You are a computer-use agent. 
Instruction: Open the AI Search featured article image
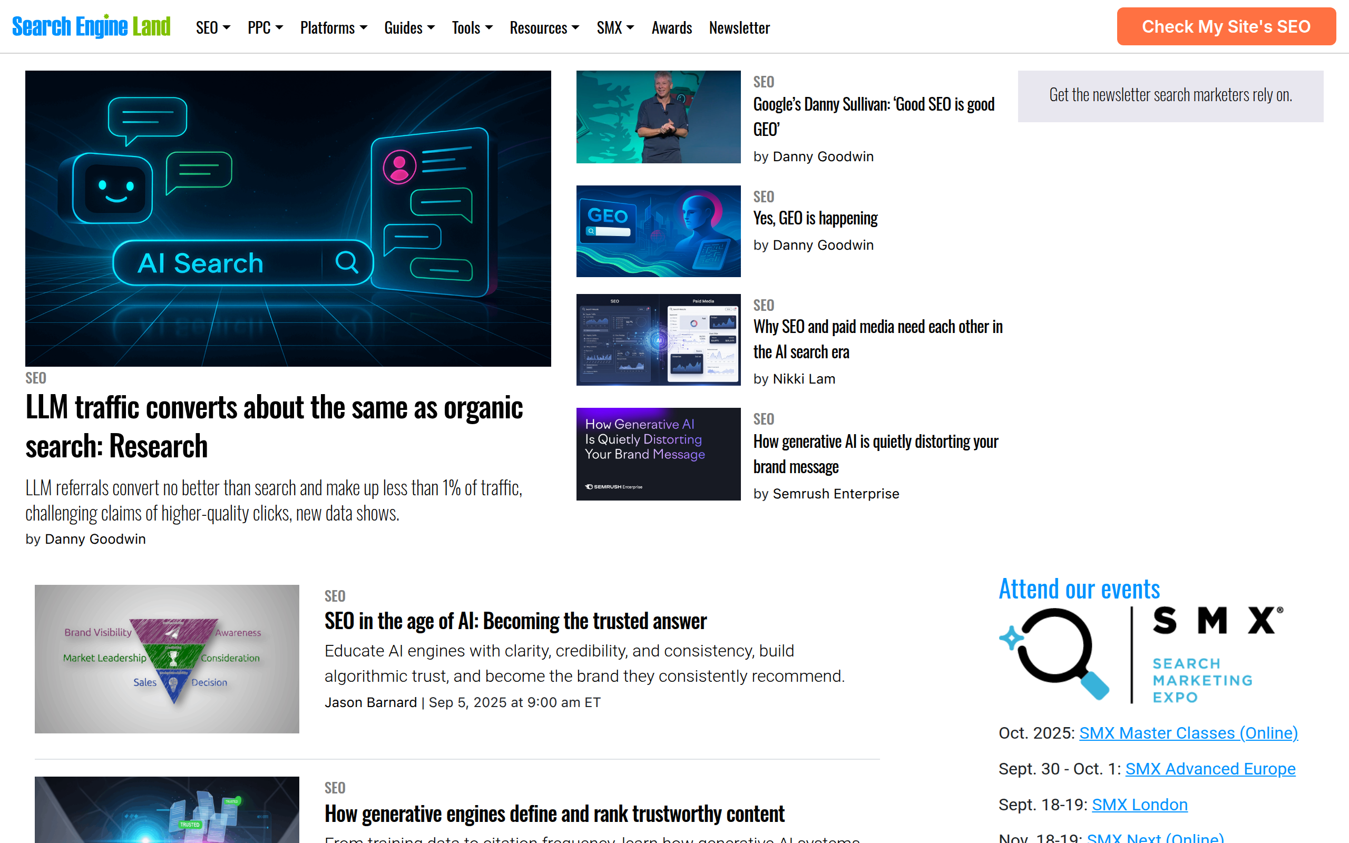pyautogui.click(x=288, y=218)
